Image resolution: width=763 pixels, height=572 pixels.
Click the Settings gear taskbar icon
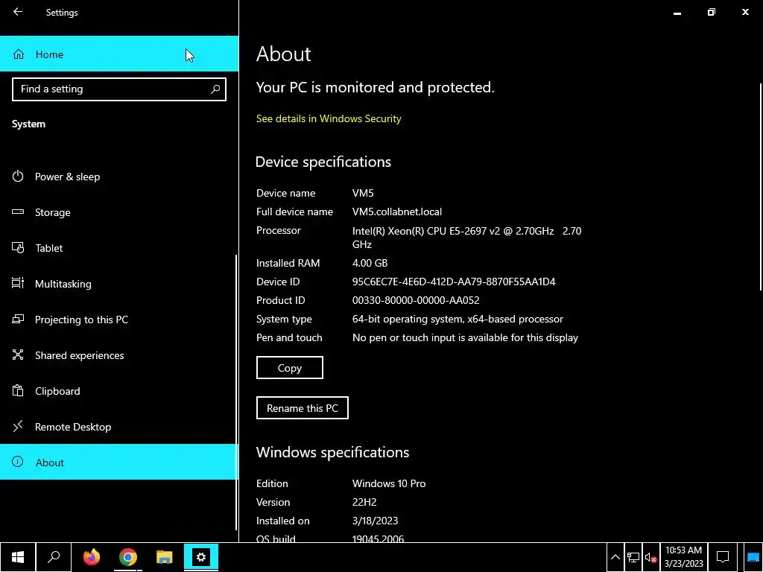(x=201, y=557)
